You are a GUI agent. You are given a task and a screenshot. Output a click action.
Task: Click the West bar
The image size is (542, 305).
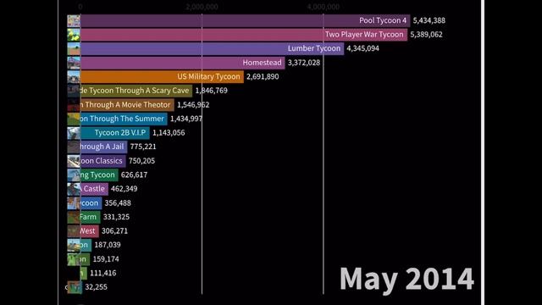pyautogui.click(x=90, y=230)
